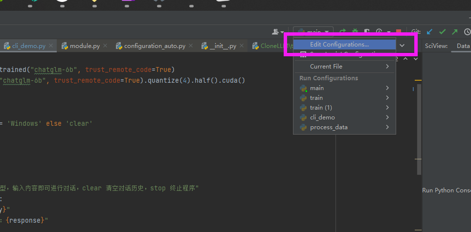
Task: Click yellow warning stripe marker
Action: (x=418, y=80)
